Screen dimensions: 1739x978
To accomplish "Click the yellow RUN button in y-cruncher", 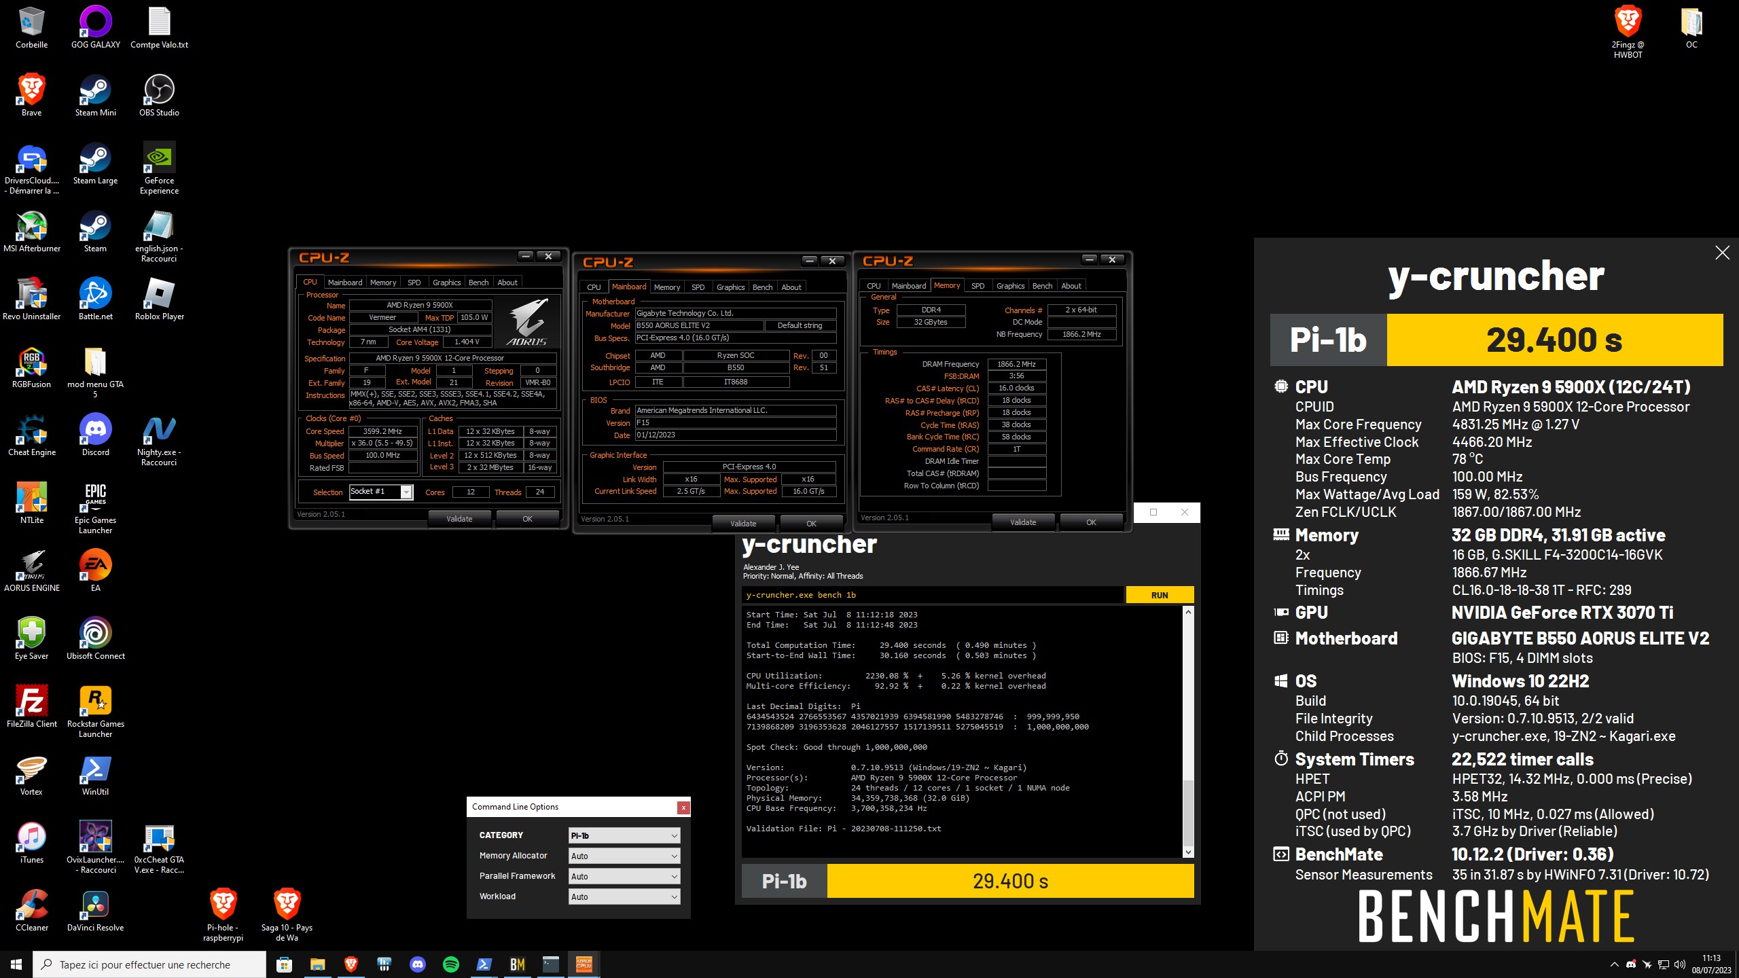I will pyautogui.click(x=1160, y=595).
